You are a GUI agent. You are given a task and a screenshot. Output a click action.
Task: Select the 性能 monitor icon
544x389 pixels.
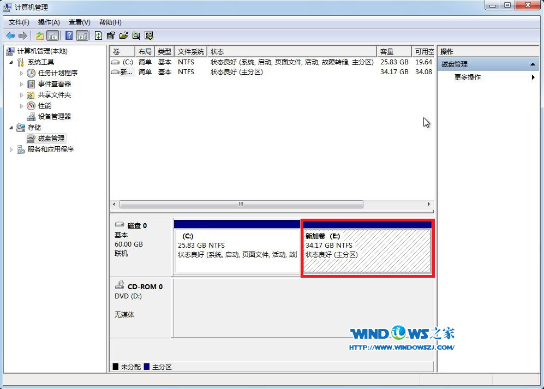tap(31, 106)
